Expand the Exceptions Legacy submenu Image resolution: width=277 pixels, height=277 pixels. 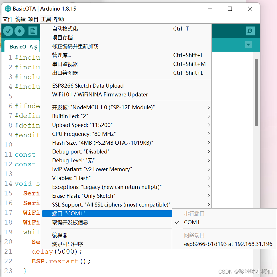pos(126,187)
